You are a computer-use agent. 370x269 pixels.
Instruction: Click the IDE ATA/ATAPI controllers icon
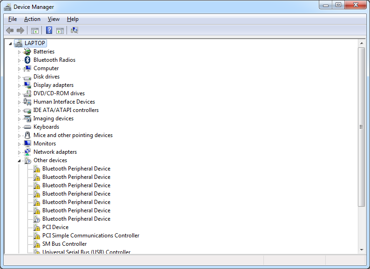[27, 111]
